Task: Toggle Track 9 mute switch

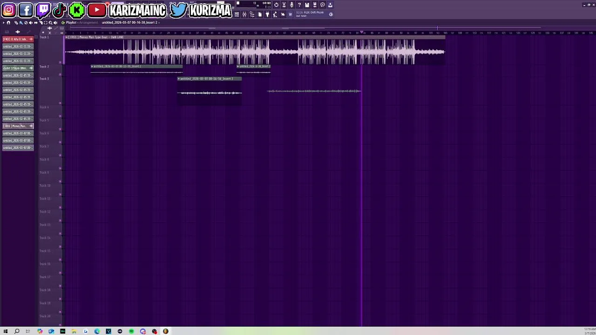Action: [x=60, y=181]
